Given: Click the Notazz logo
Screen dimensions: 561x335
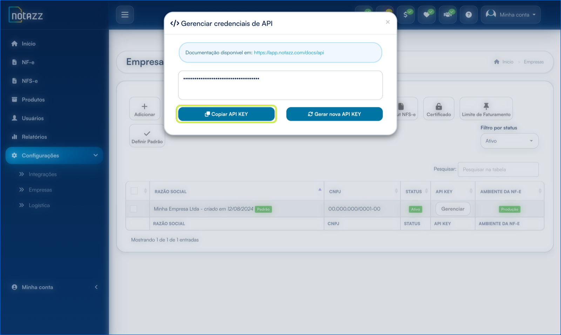Looking at the screenshot, I should click(26, 15).
